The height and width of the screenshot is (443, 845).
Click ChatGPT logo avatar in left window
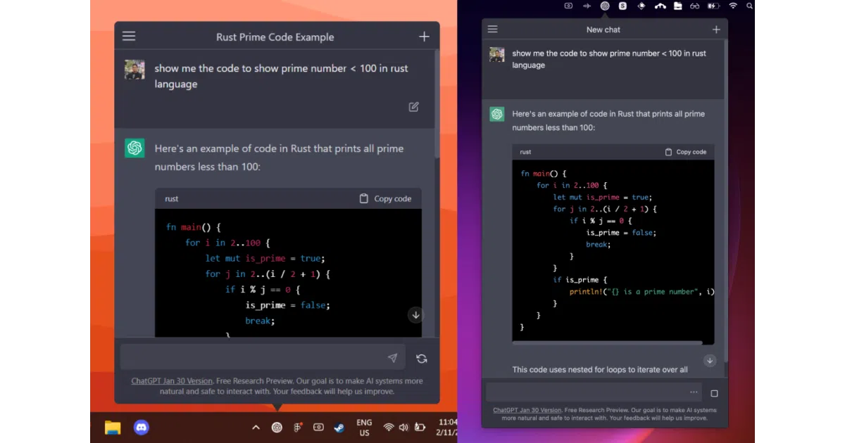click(134, 148)
